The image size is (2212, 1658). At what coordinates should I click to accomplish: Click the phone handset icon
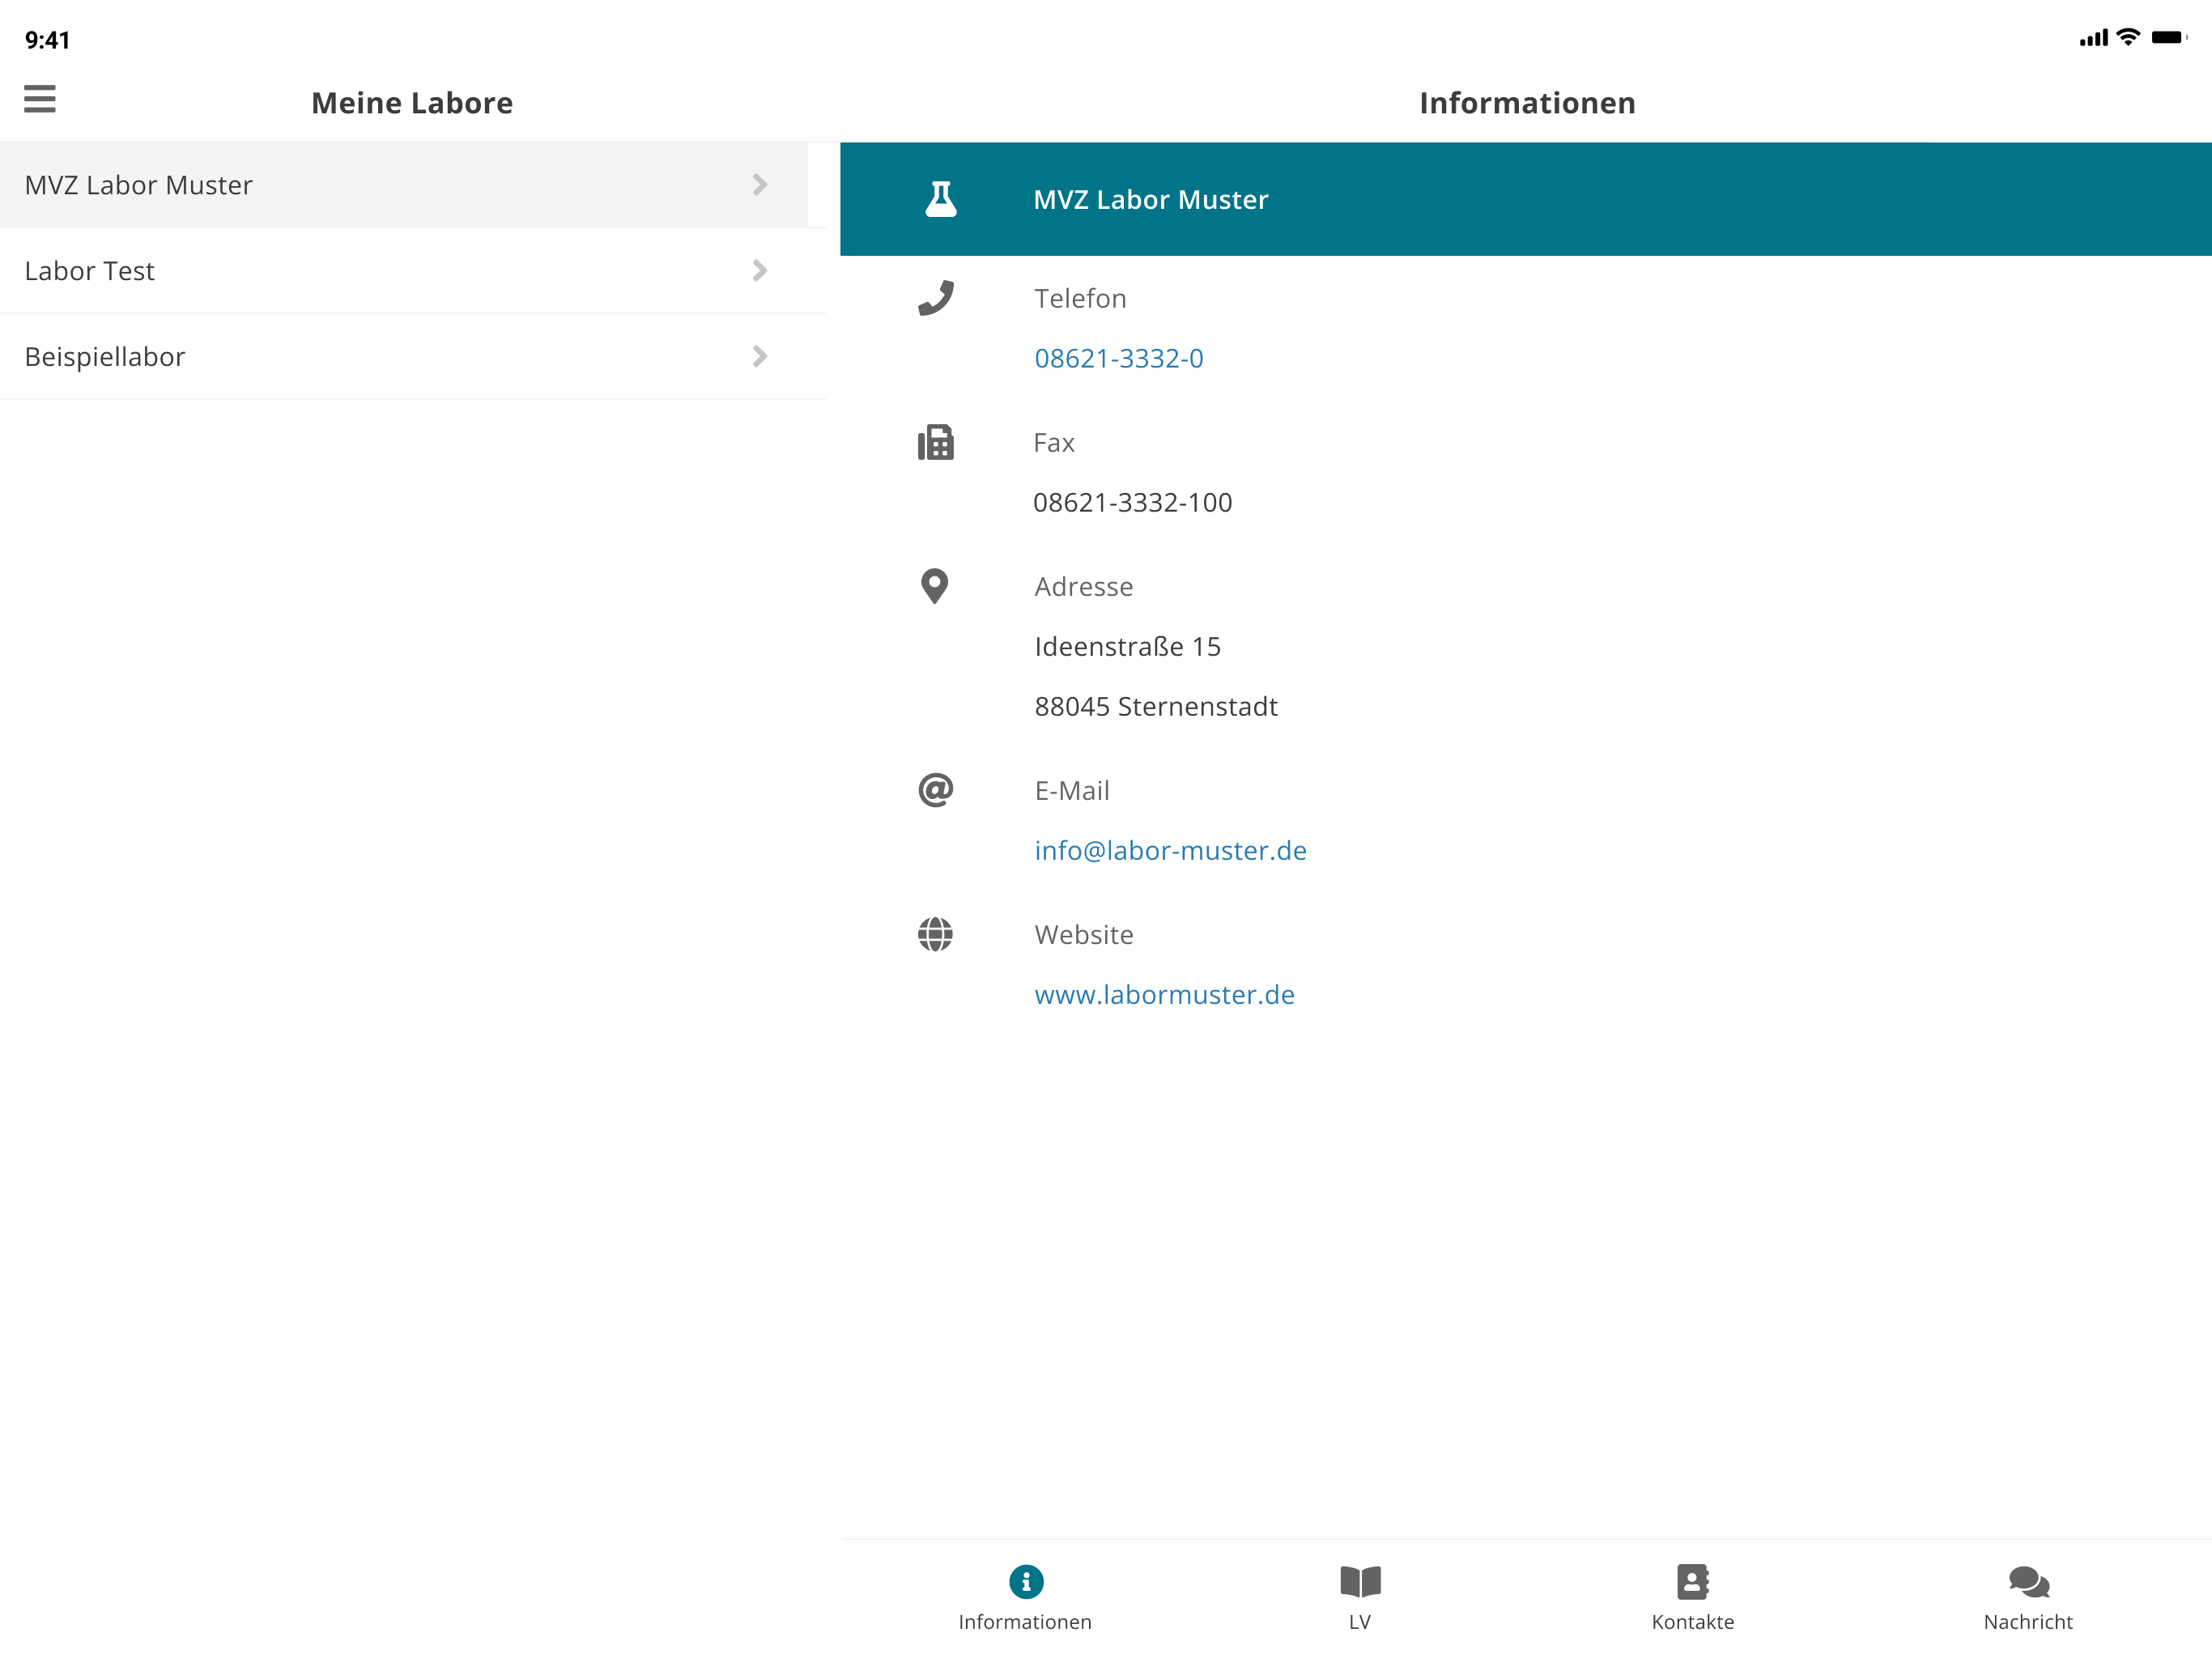click(x=936, y=298)
